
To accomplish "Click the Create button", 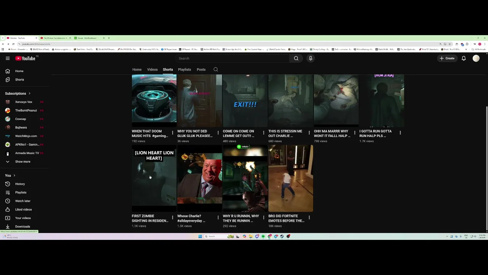I will tap(447, 58).
